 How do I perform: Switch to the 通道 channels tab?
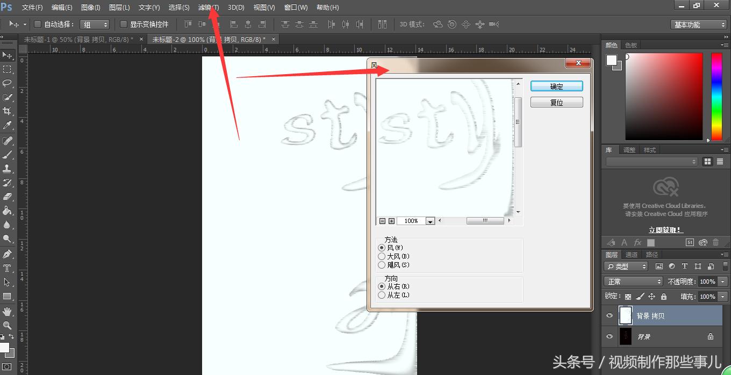tap(632, 254)
